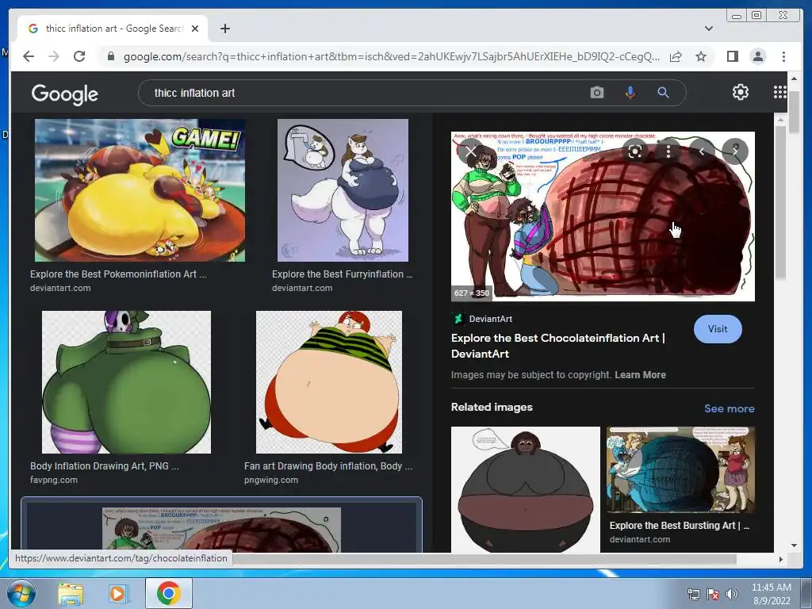Focus the Google search query box
This screenshot has width=812, height=609.
pos(362,93)
